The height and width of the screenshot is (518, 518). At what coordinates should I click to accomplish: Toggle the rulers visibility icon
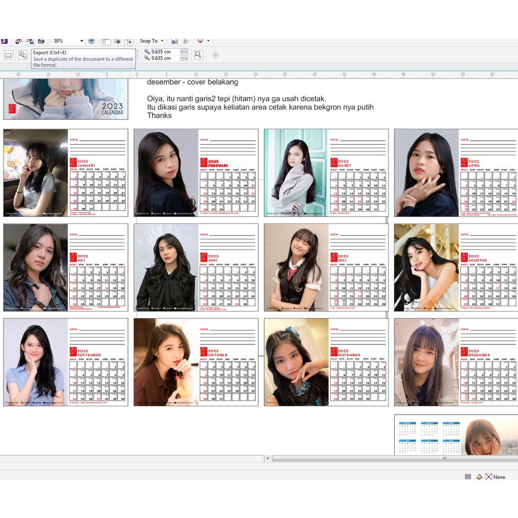tap(106, 41)
